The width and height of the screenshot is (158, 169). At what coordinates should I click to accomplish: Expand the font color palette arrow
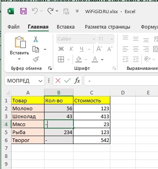[x=102, y=60]
